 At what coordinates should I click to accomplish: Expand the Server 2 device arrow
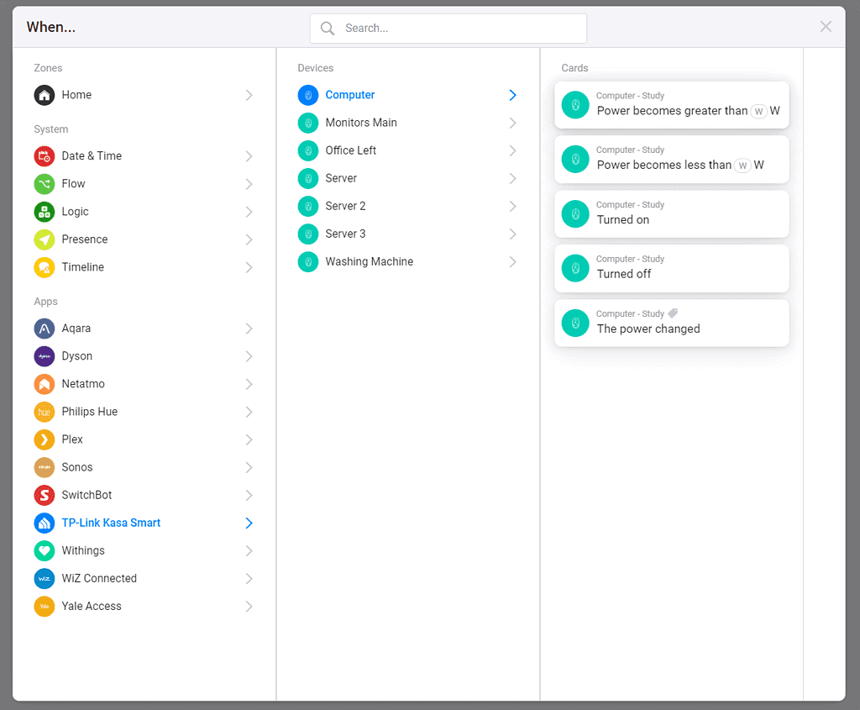coord(512,206)
